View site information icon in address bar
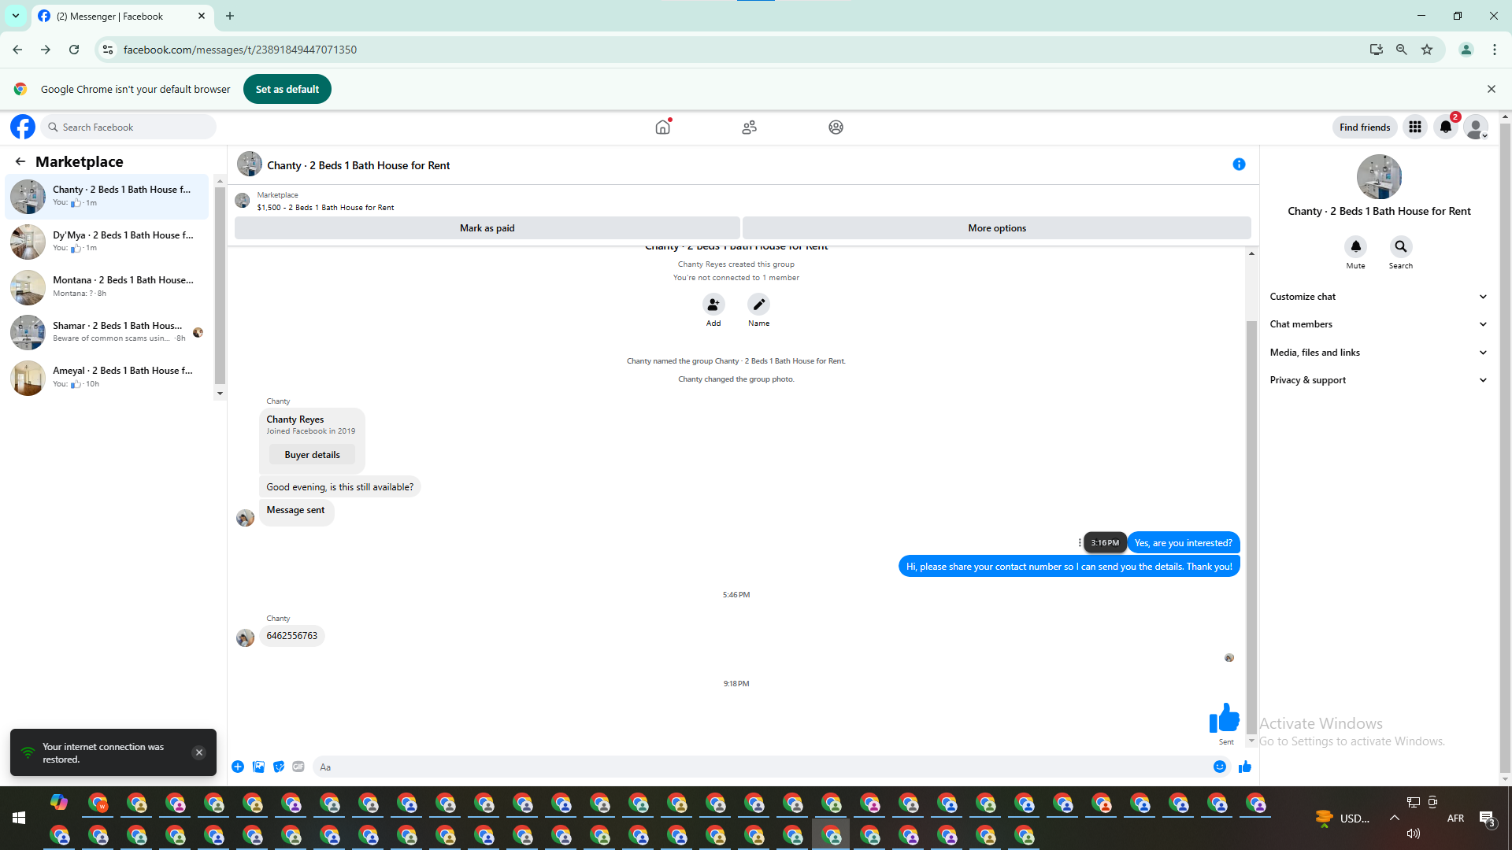Image resolution: width=1512 pixels, height=850 pixels. [108, 50]
